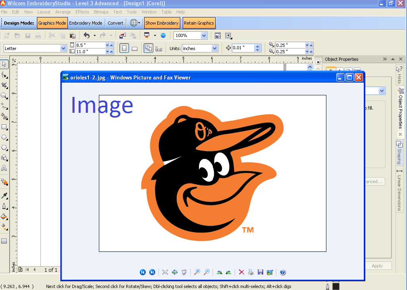Viewport: 407px width, 290px height.
Task: Select the Ellipse tool in toolbox
Action: pos(4,137)
